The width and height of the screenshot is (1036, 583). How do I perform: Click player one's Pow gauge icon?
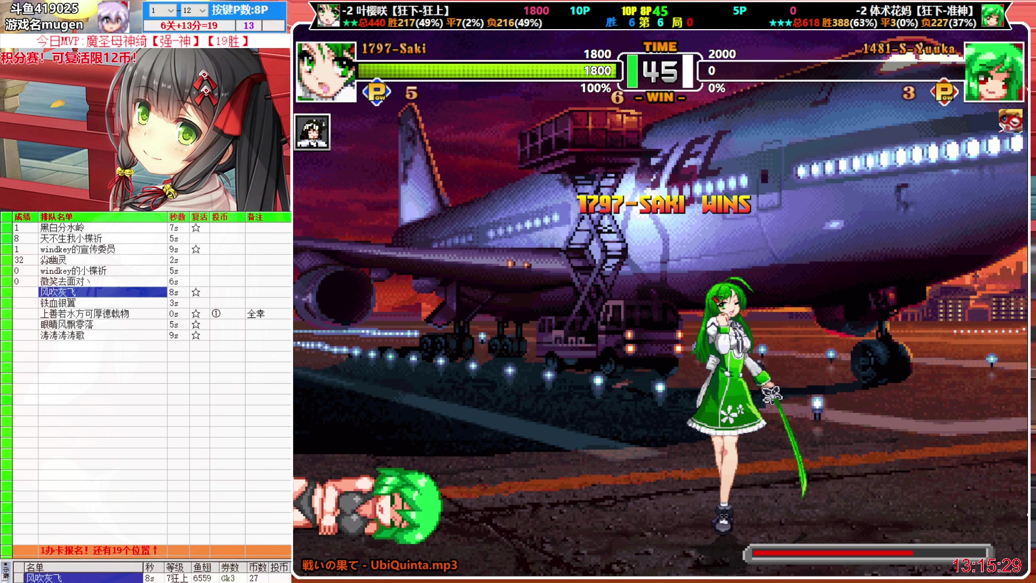click(x=377, y=92)
